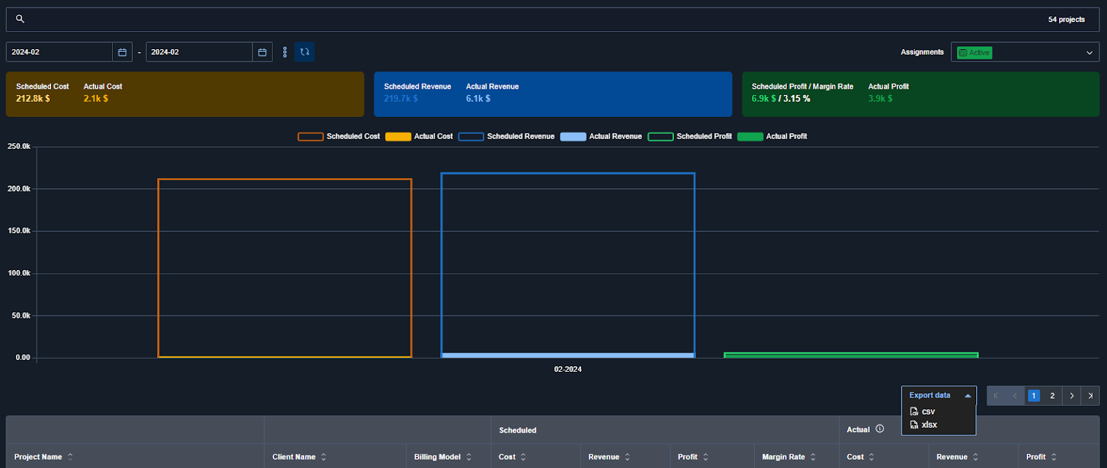This screenshot has height=468, width=1107.
Task: Export data as xlsx
Action: click(924, 424)
